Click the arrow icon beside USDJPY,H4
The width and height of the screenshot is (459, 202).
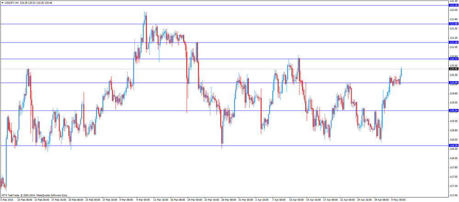(2, 3)
